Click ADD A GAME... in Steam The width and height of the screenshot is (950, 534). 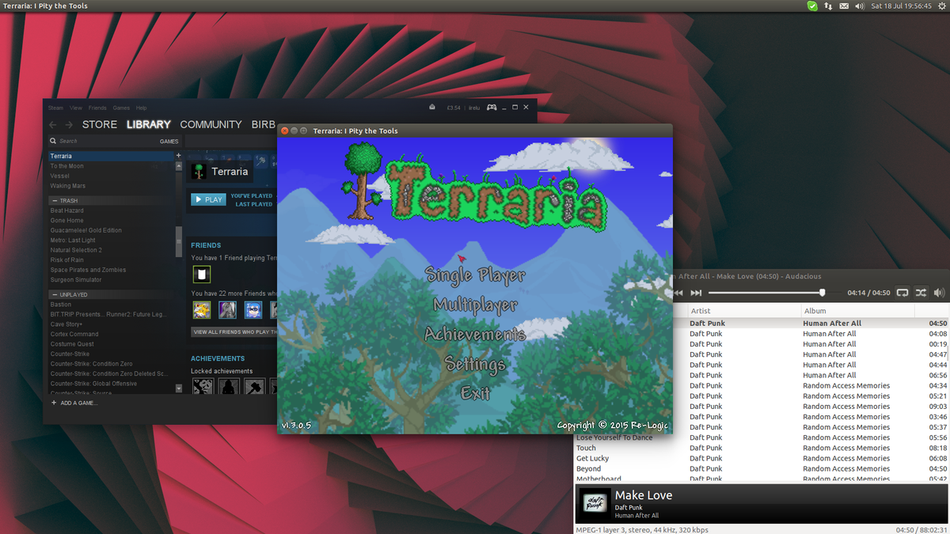(75, 403)
